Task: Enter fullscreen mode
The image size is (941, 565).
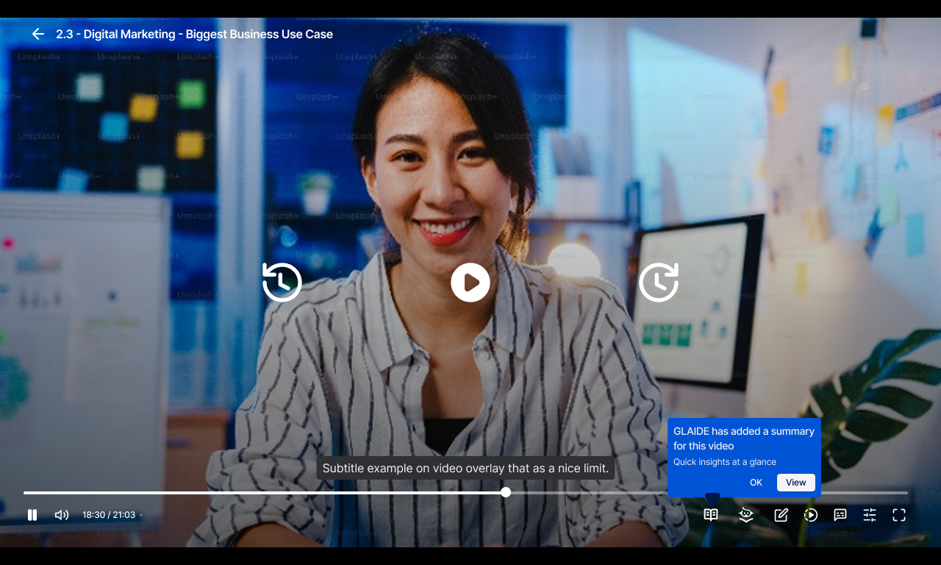Action: tap(899, 515)
